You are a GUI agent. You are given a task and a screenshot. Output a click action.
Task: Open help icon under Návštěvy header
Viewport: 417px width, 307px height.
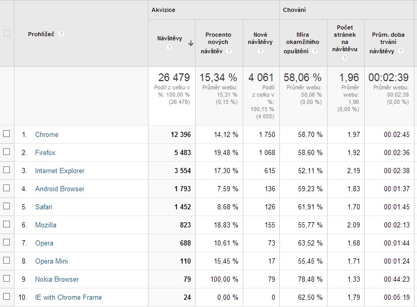coord(169,48)
